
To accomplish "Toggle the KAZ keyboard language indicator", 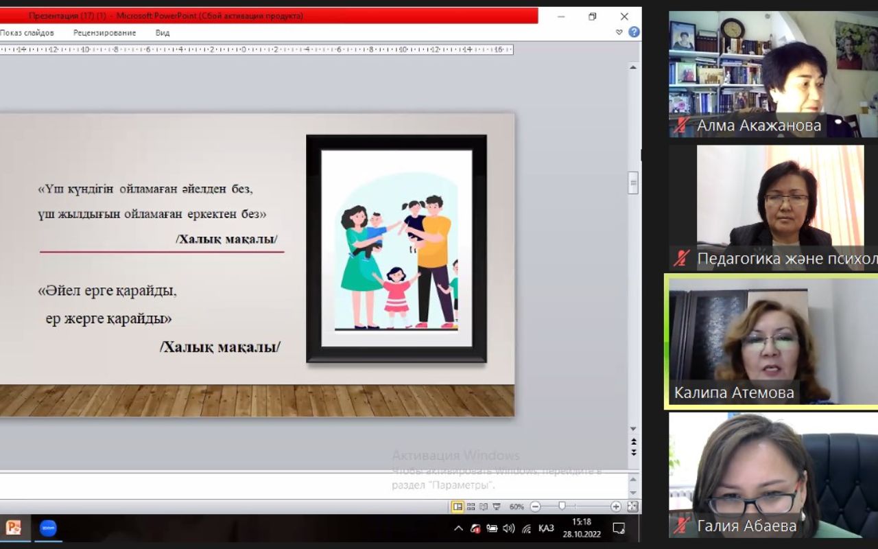I will [x=546, y=528].
